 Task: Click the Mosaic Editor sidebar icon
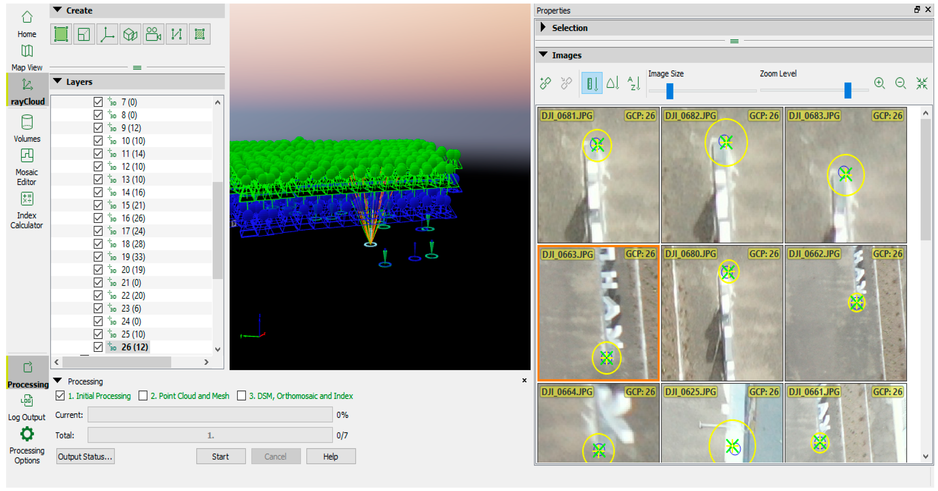click(x=27, y=156)
